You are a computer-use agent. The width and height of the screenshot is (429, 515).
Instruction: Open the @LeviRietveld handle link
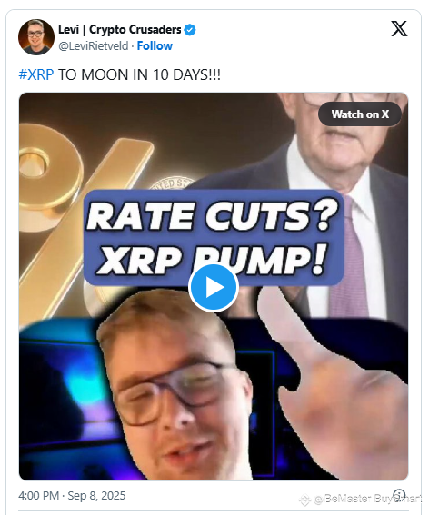[94, 46]
